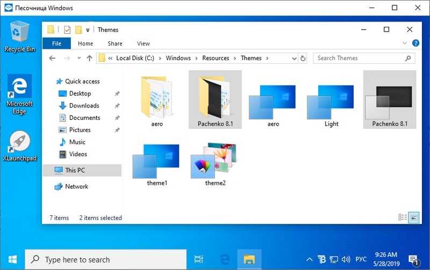The image size is (430, 270).
Task: Click Resources in the address path
Action: (x=216, y=58)
